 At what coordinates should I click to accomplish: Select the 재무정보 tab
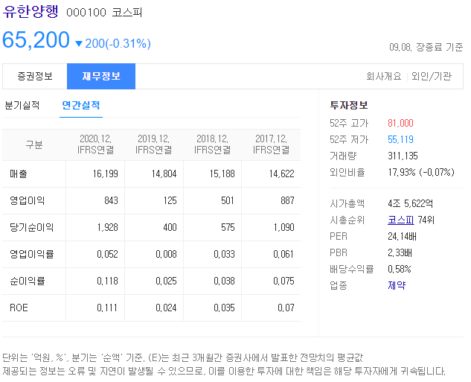[x=101, y=77]
